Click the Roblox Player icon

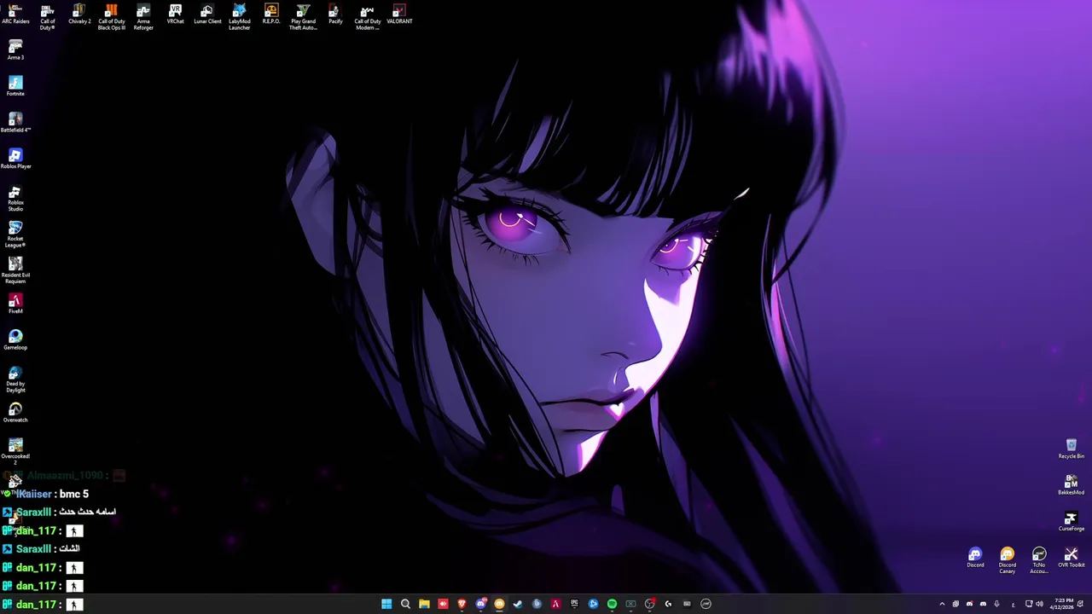click(x=15, y=159)
